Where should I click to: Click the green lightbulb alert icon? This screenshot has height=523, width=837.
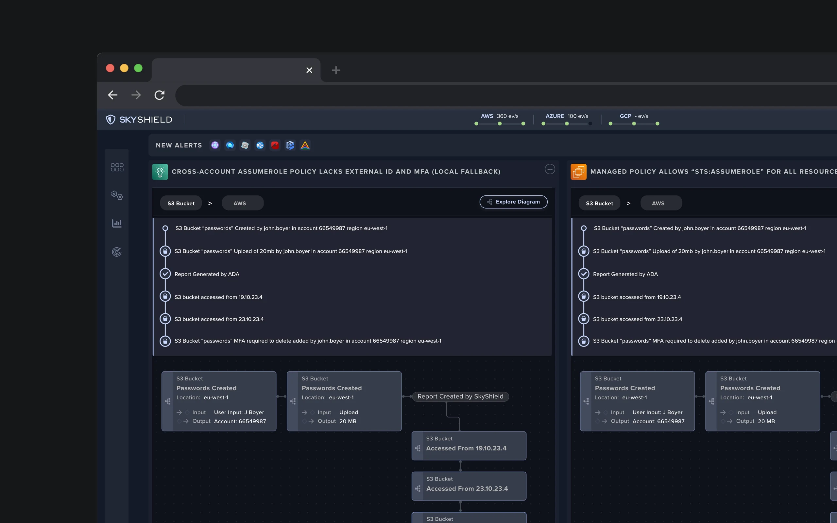[160, 172]
